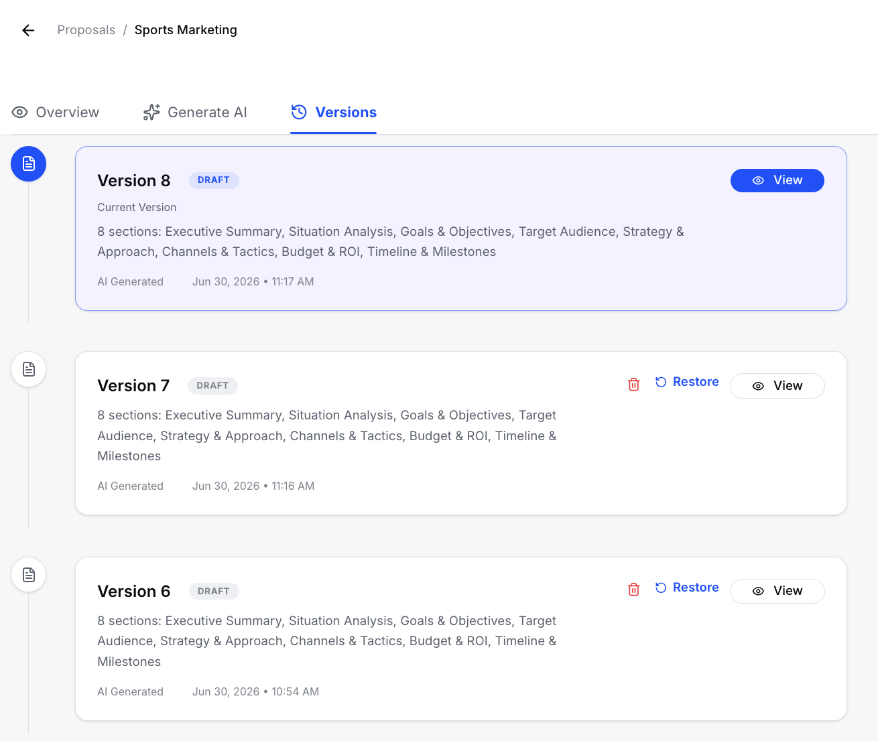
Task: Select the Versions tab
Action: point(334,113)
